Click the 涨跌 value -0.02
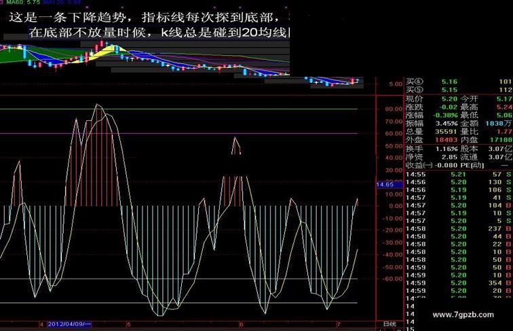Image resolution: width=513 pixels, height=331 pixels. click(449, 107)
